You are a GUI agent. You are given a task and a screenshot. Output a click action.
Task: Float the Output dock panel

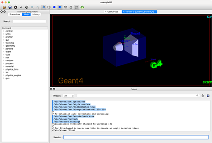point(54,89)
